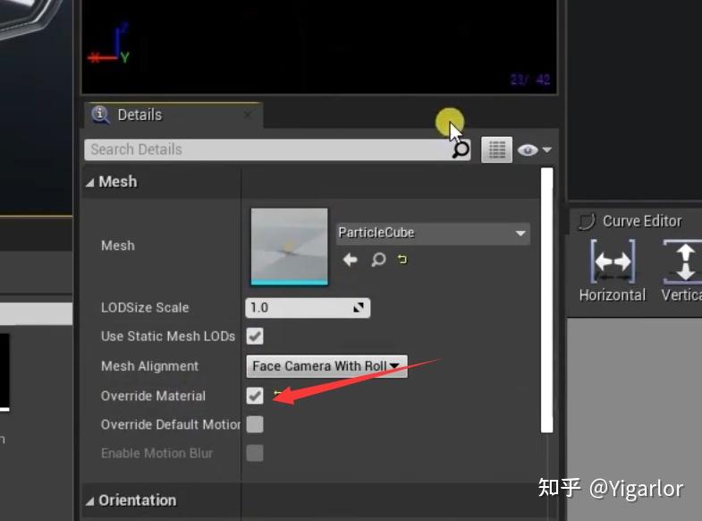The image size is (702, 521).
Task: Use selected asset arrow for Mesh
Action: 350,260
